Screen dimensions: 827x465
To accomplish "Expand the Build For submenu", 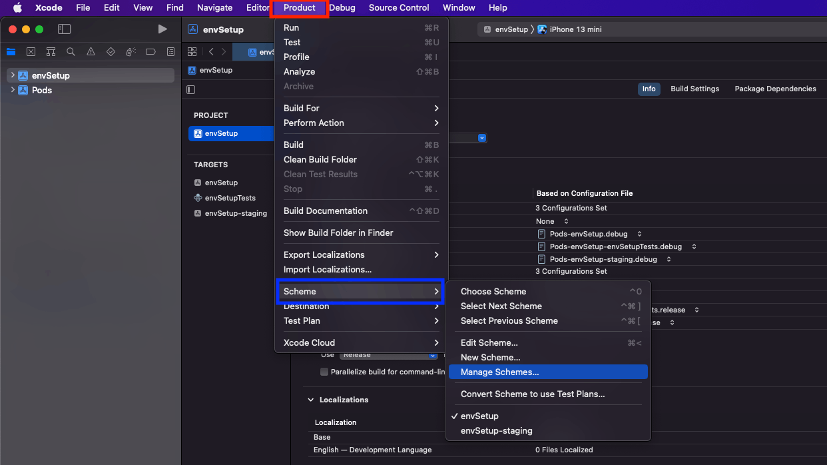I will pyautogui.click(x=362, y=108).
